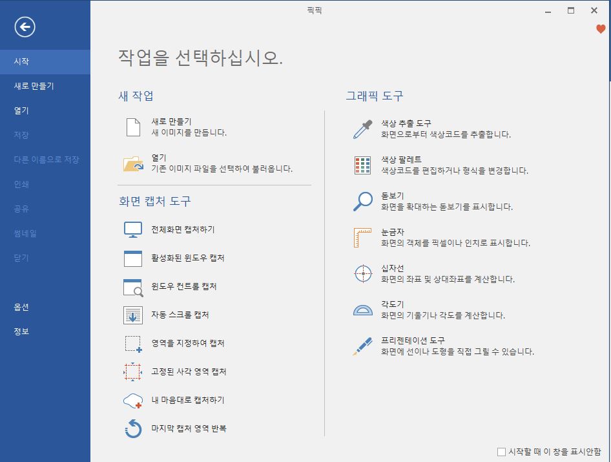Image resolution: width=611 pixels, height=462 pixels.
Task: Launch 각도기 label
Action: (393, 304)
